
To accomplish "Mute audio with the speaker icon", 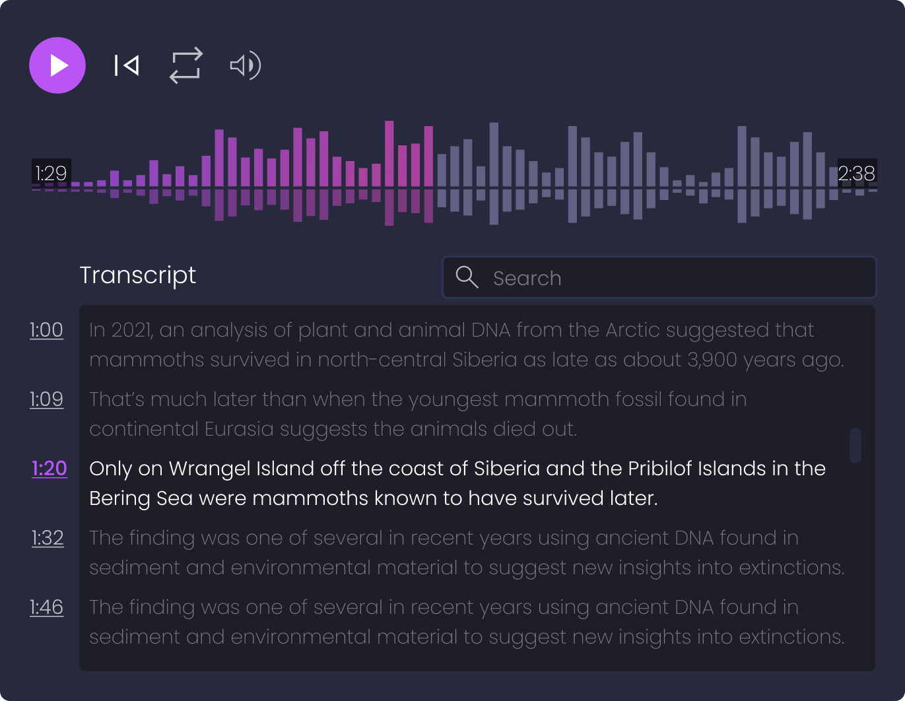I will pos(245,65).
